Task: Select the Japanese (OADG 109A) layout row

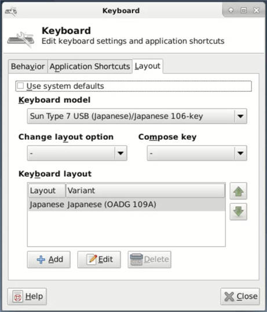Action: (x=127, y=205)
